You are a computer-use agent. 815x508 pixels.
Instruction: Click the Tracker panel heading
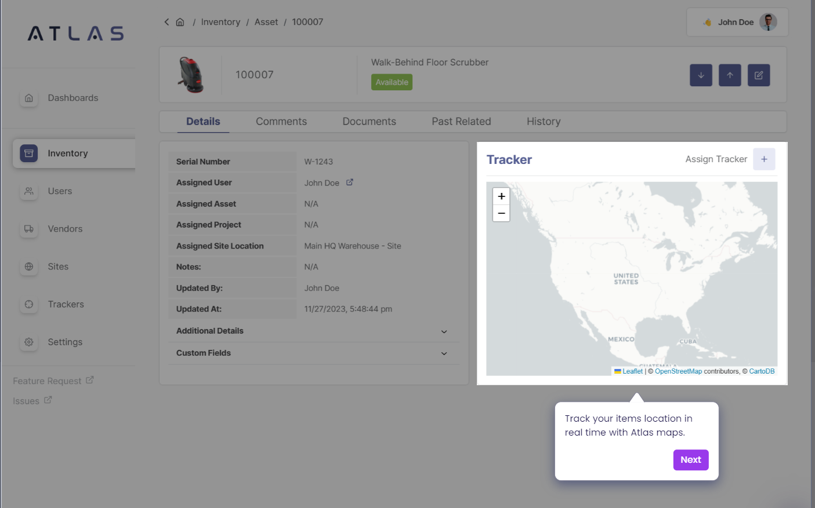[x=509, y=160]
